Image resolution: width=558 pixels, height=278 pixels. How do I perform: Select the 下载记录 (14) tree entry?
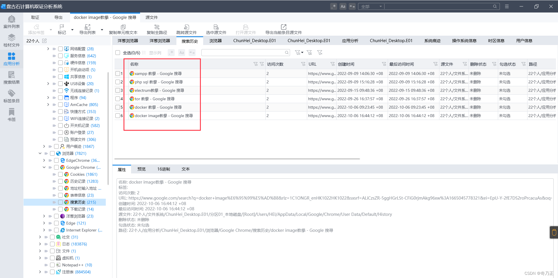tap(82, 209)
